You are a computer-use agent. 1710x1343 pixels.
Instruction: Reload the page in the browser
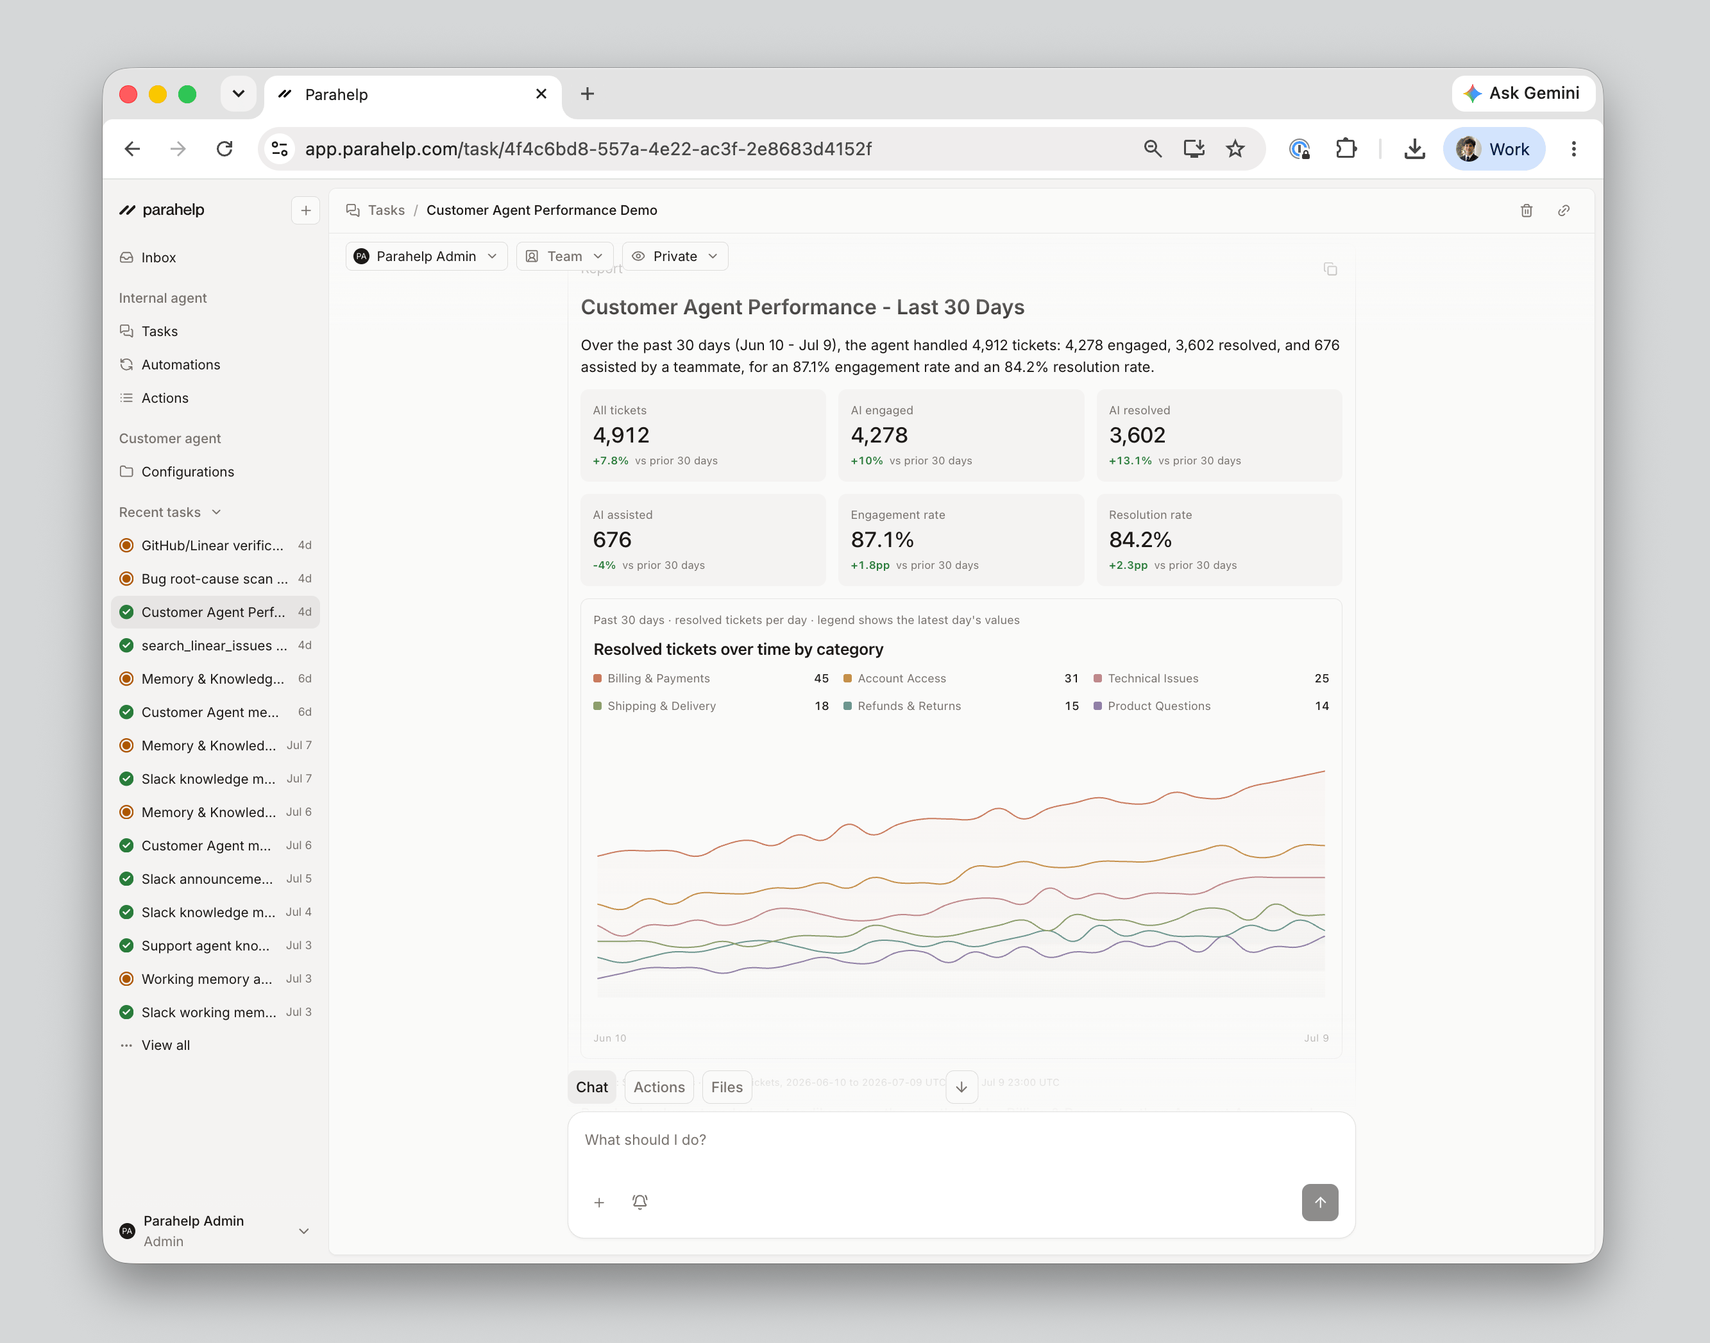pyautogui.click(x=225, y=149)
